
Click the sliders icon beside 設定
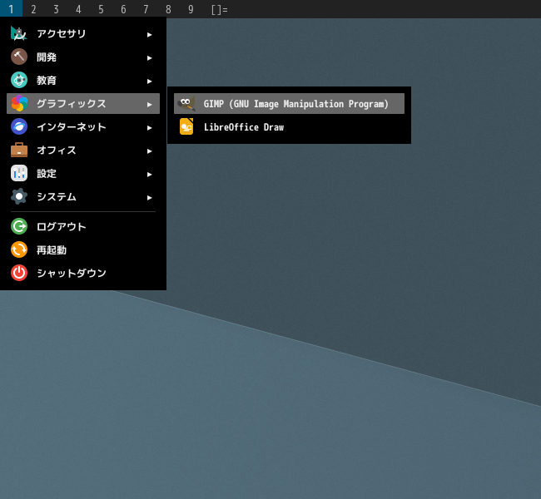click(x=19, y=173)
